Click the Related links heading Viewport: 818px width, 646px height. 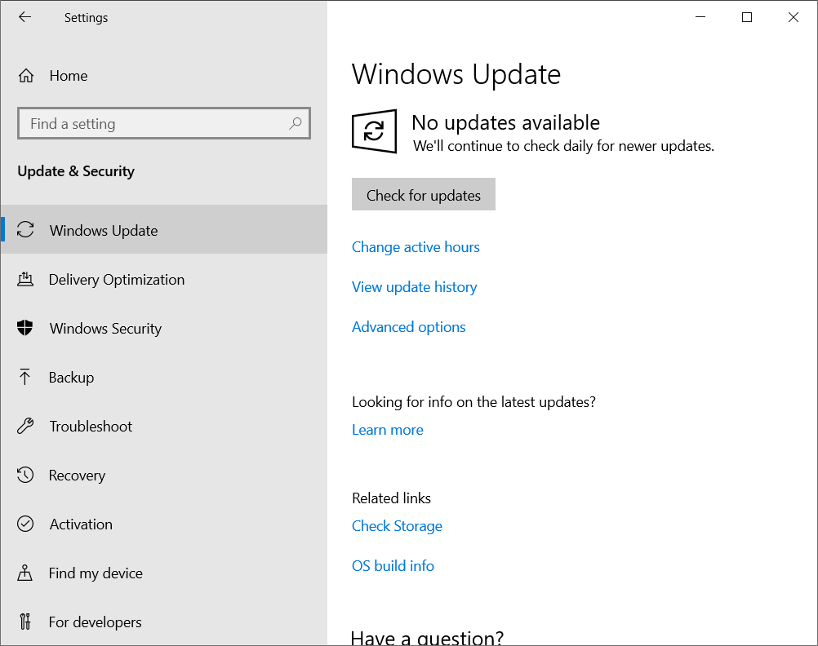(x=391, y=498)
